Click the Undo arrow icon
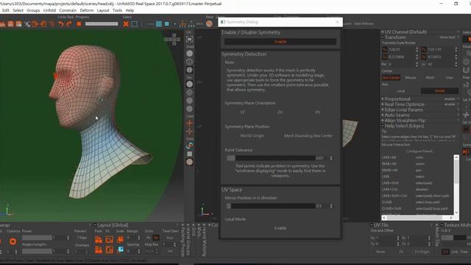The width and height of the screenshot is (471, 265). (x=61, y=24)
